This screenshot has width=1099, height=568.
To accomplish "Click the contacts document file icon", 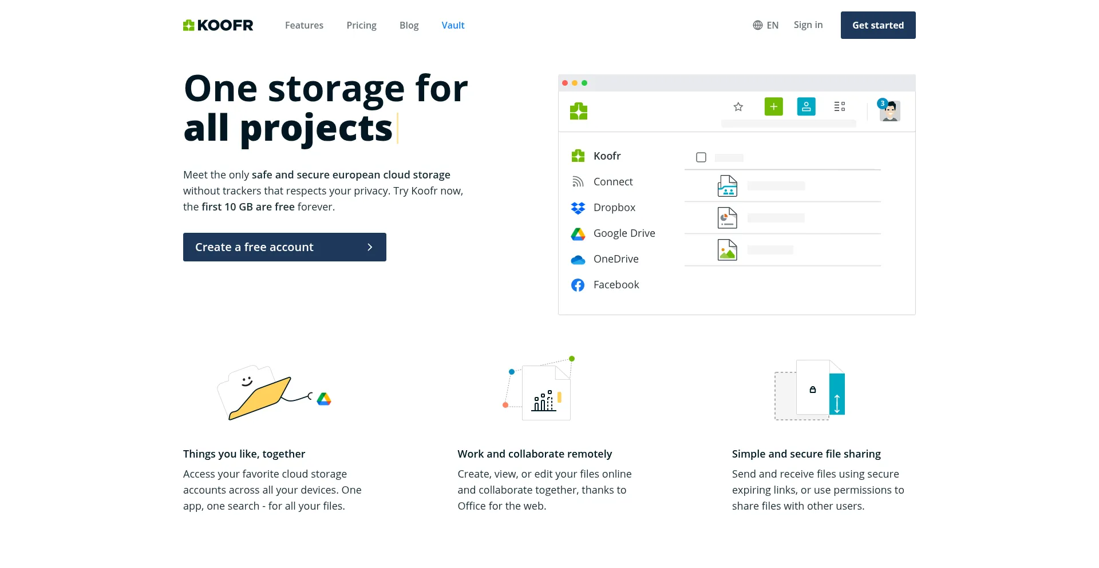I will pyautogui.click(x=728, y=186).
